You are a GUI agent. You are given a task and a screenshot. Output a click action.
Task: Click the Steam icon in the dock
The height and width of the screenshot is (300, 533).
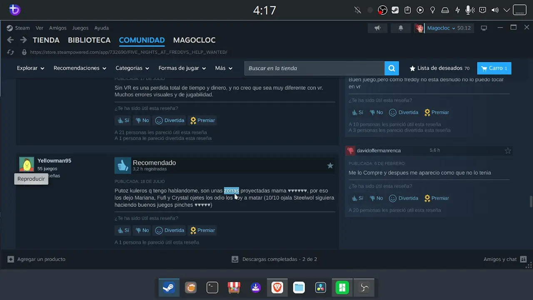(x=169, y=287)
